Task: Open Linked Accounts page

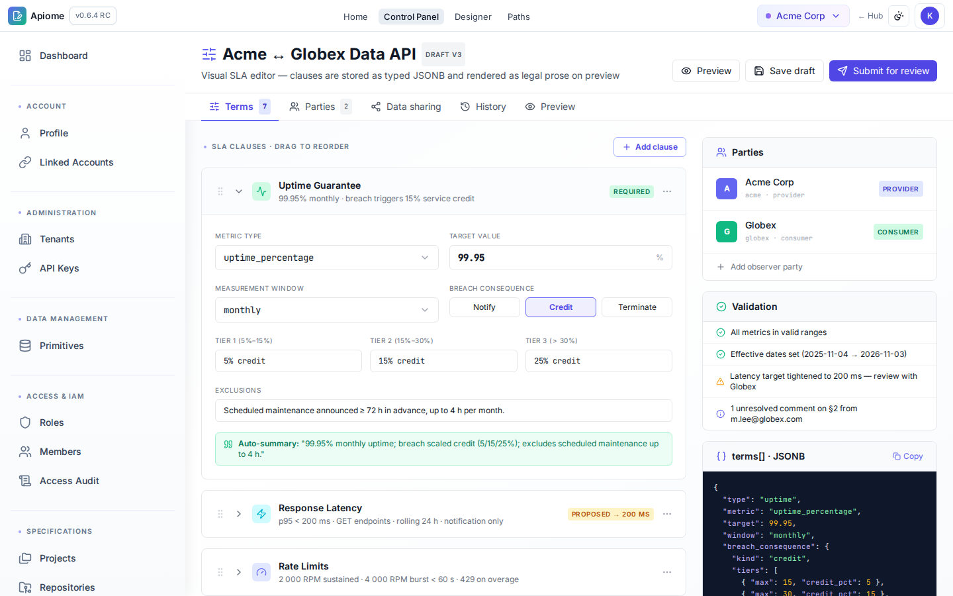Action: 93,162
